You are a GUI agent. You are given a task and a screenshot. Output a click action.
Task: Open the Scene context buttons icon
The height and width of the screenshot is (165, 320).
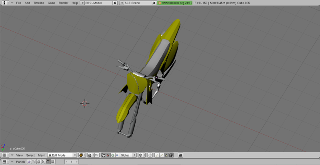(53, 162)
